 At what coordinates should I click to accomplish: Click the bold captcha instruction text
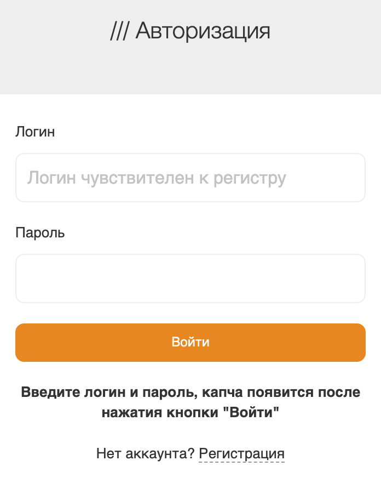click(190, 401)
